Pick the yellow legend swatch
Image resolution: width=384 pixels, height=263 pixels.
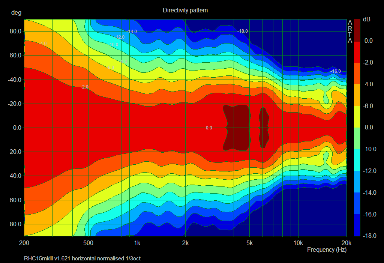357,116
